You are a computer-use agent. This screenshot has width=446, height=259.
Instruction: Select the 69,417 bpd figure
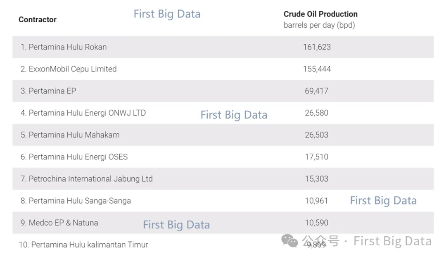coord(317,91)
